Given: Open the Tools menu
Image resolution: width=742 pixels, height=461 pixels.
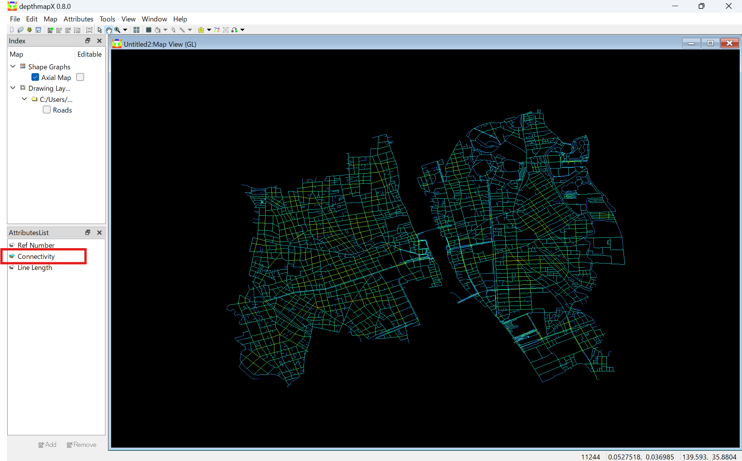Looking at the screenshot, I should click(107, 19).
